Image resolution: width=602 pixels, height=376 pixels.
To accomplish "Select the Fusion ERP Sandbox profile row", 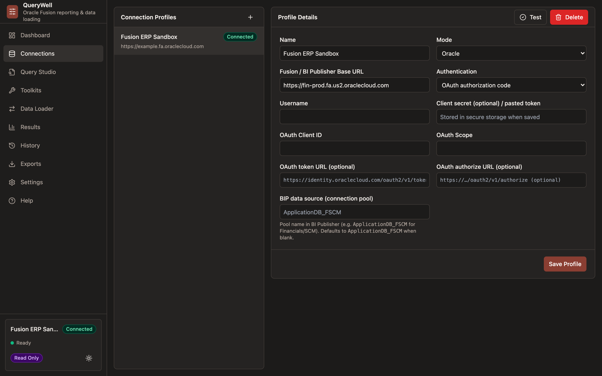I will (x=189, y=41).
